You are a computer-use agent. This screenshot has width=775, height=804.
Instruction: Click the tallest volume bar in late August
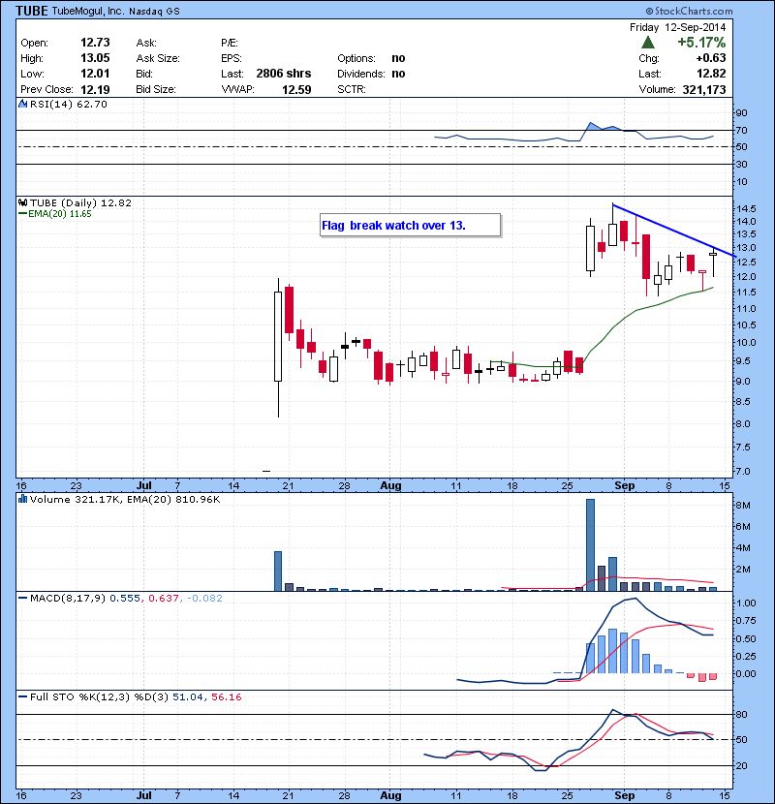tap(590, 544)
